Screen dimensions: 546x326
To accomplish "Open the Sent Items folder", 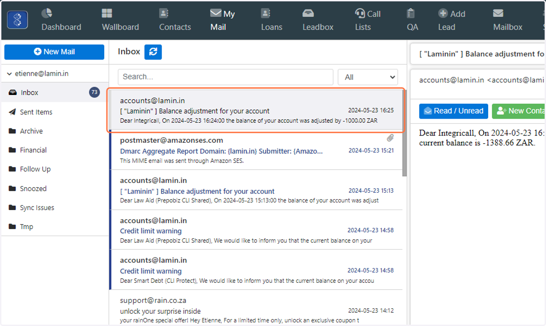I will click(55, 112).
